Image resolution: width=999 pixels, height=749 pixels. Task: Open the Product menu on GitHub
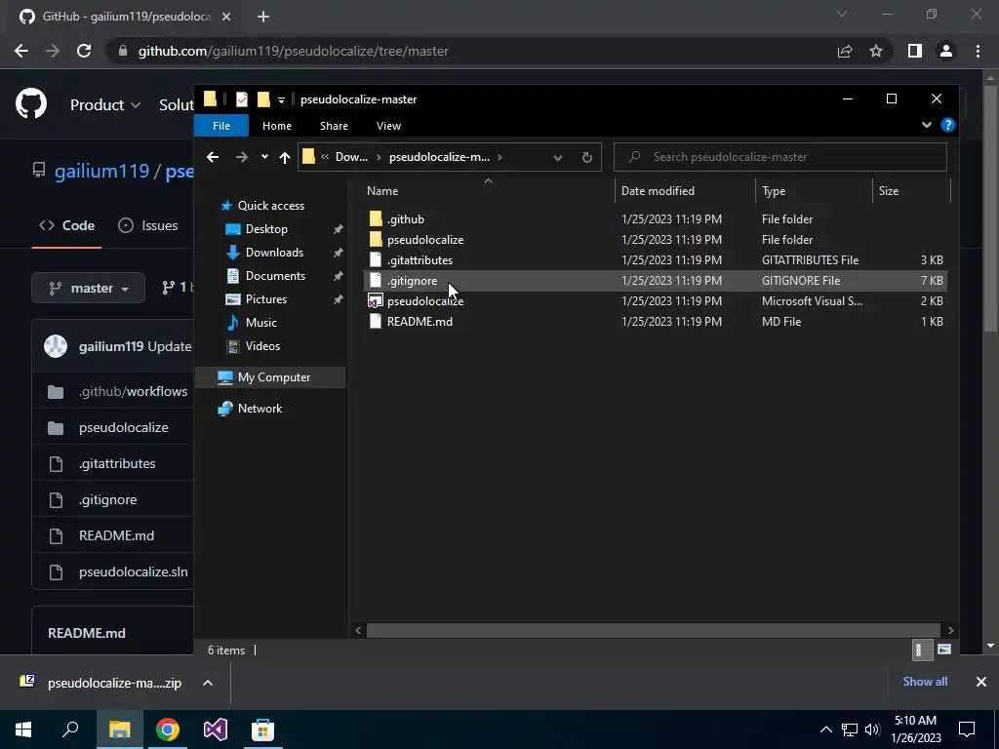105,104
